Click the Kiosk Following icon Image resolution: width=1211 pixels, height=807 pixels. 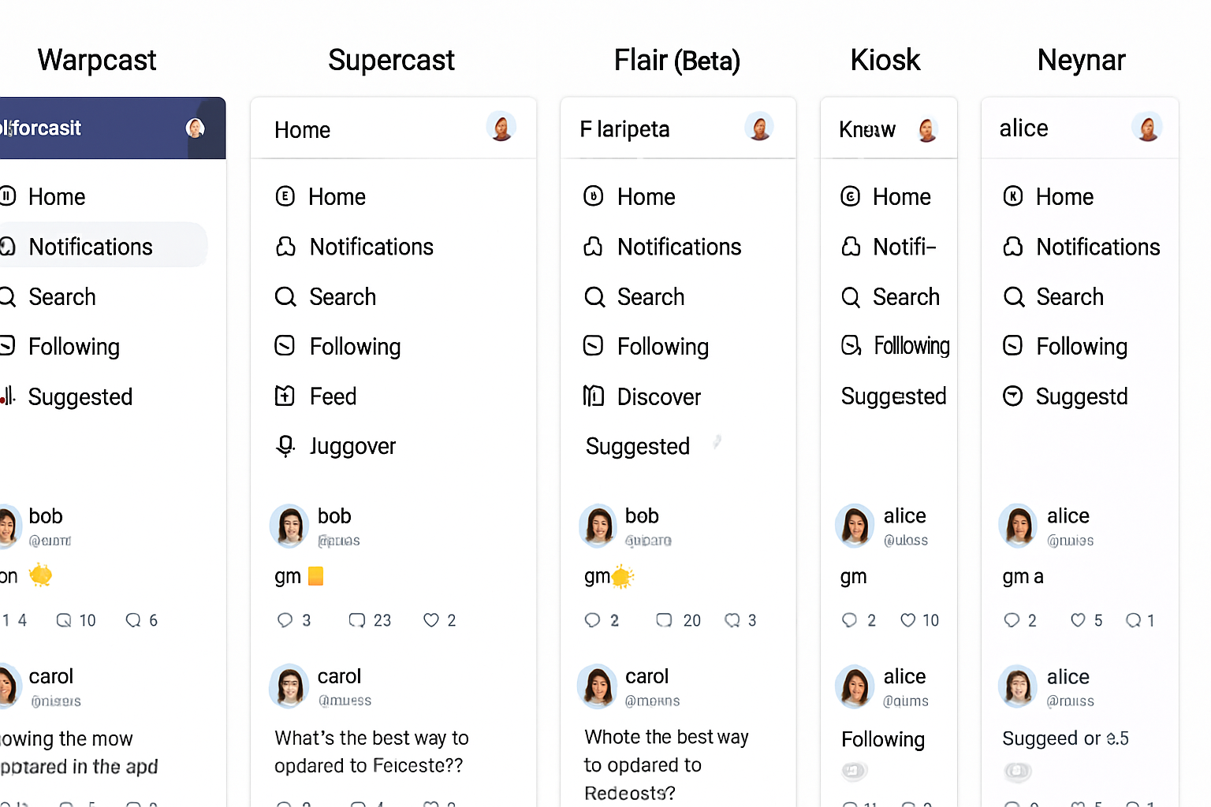click(851, 346)
